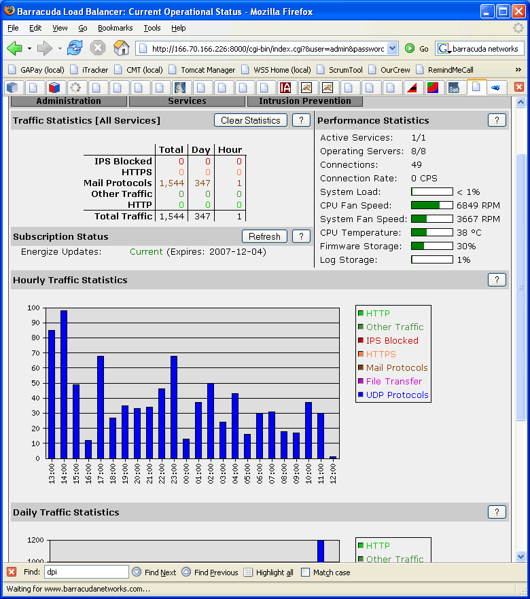Open the Bookmarks menu
This screenshot has width=530, height=599.
(x=115, y=28)
